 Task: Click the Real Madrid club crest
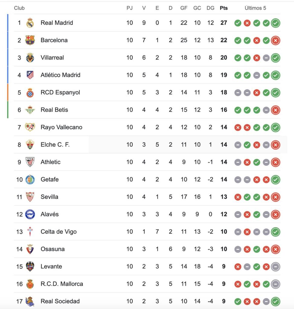point(30,23)
